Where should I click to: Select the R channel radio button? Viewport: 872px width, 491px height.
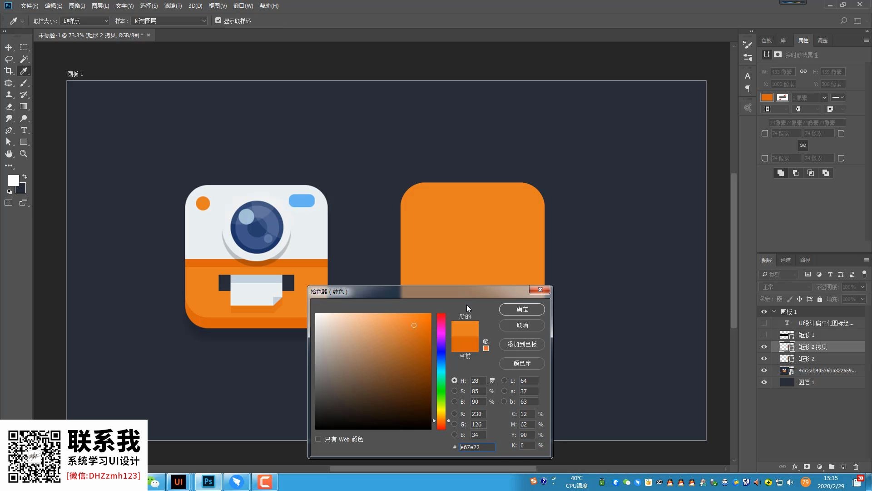[x=454, y=414]
